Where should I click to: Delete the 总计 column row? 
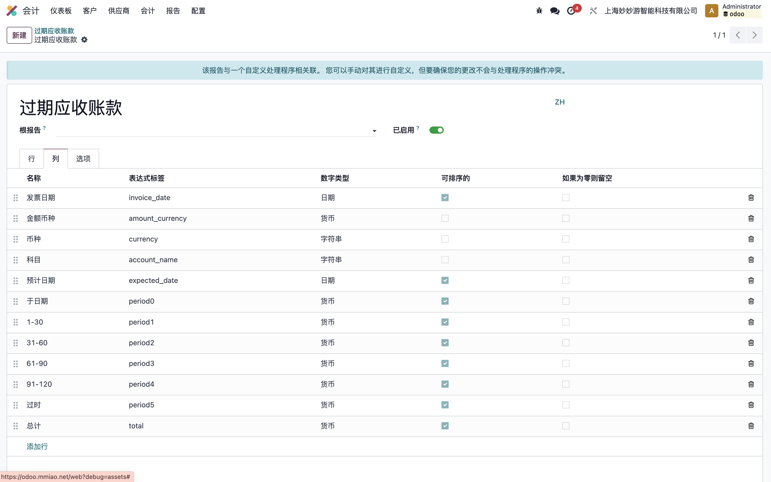pos(751,426)
